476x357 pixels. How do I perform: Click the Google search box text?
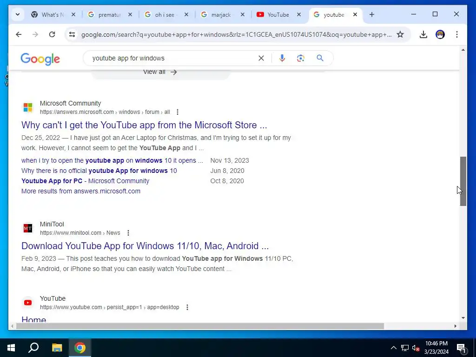click(x=128, y=58)
